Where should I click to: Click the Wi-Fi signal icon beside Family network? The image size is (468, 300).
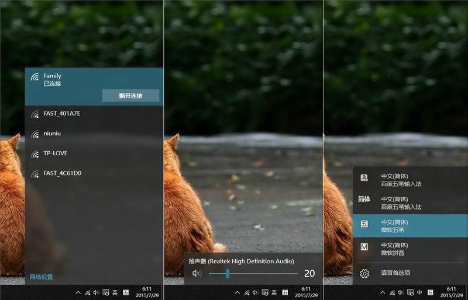click(35, 78)
